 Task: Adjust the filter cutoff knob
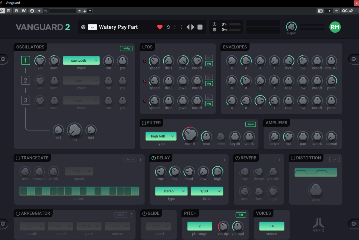[x=190, y=134]
